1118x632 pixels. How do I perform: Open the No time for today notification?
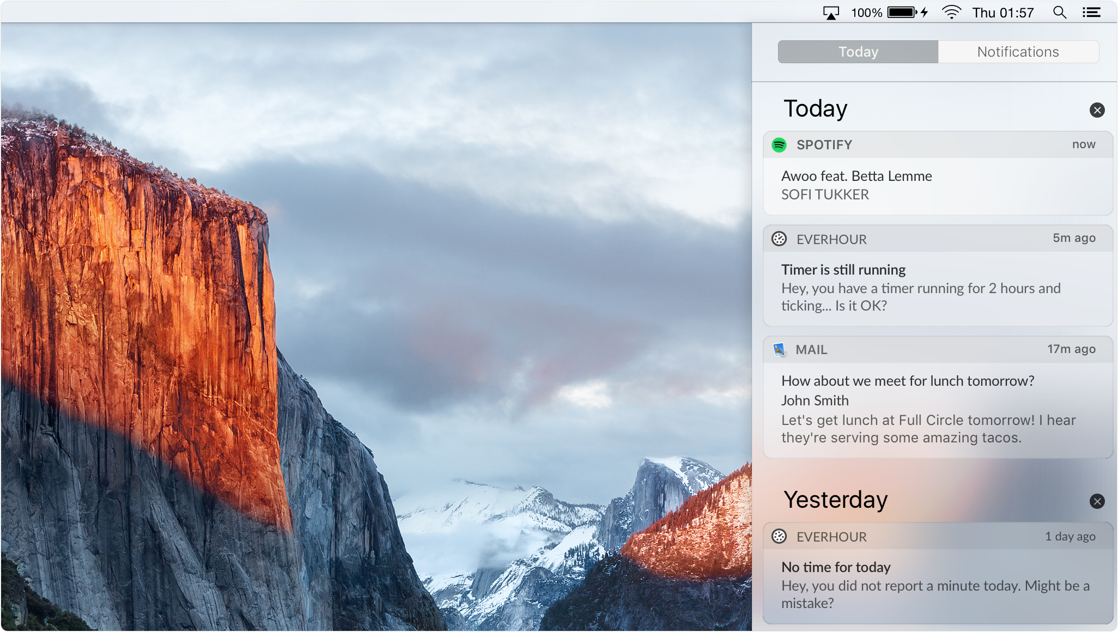click(x=938, y=573)
